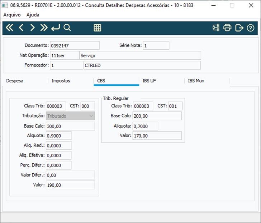Screen dimensions: 261x223
Task: Open the Arquivo menu
Action: [x=12, y=15]
